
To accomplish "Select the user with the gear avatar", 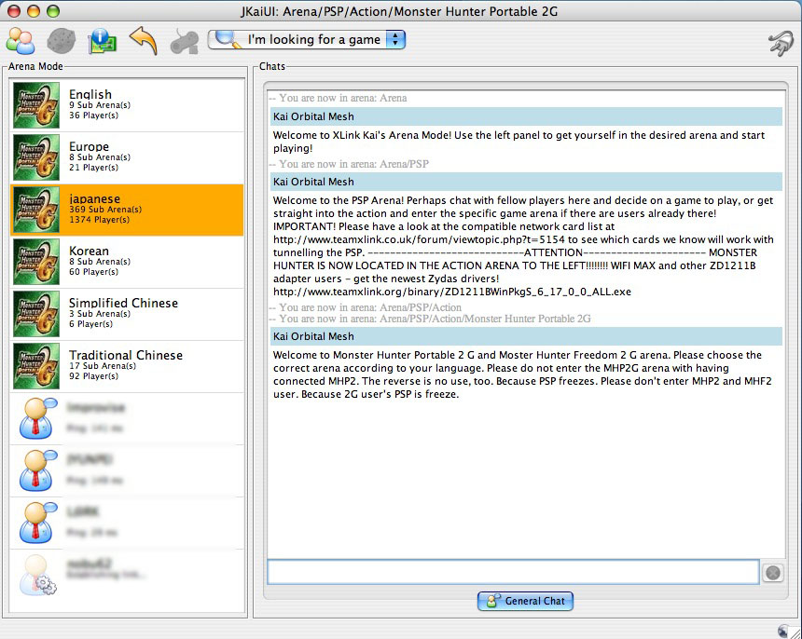I will pos(127,575).
